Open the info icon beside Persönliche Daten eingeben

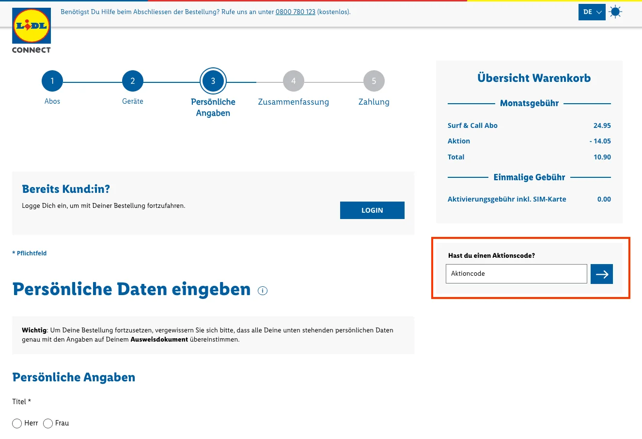(263, 291)
